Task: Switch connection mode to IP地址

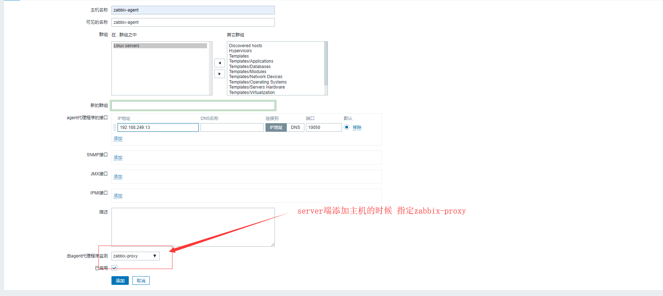Action: click(276, 127)
